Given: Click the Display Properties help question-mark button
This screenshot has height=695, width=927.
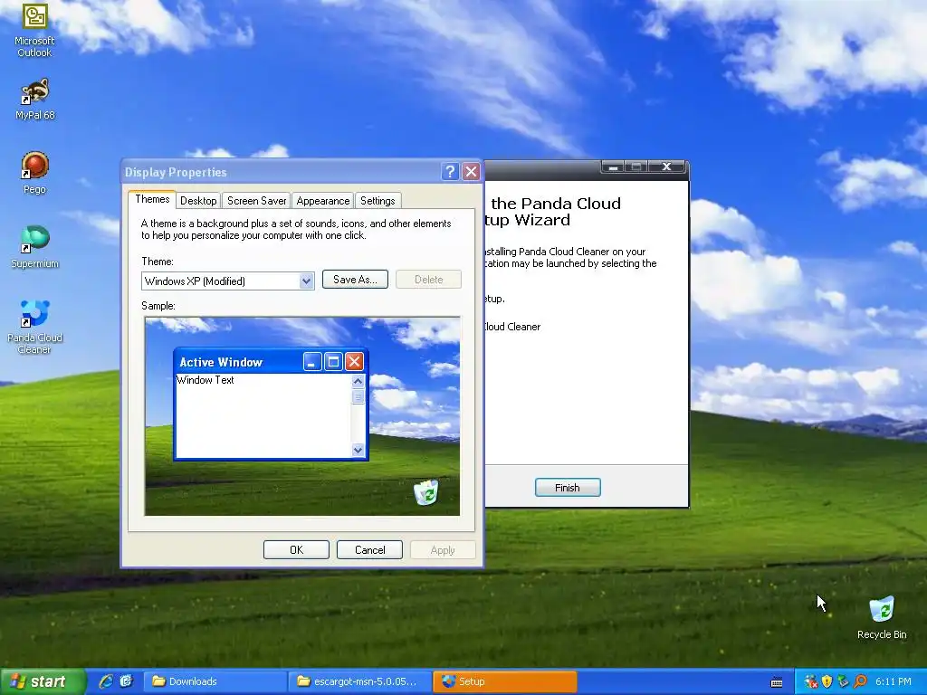Looking at the screenshot, I should [450, 171].
